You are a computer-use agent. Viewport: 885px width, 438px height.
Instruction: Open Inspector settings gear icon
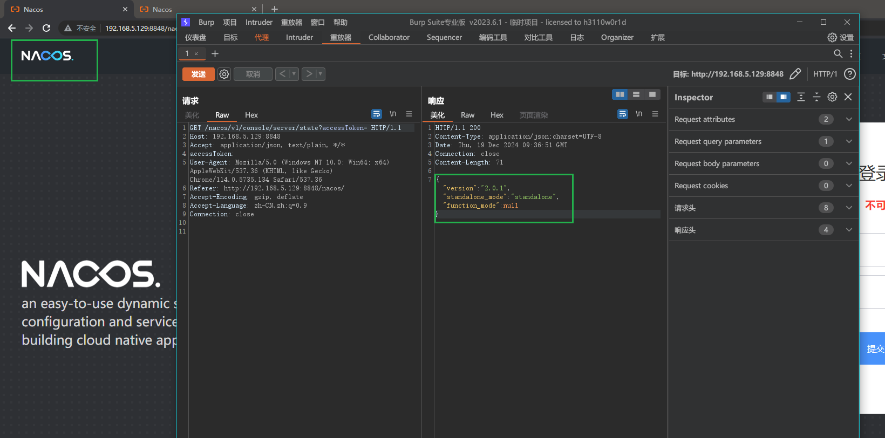[832, 97]
